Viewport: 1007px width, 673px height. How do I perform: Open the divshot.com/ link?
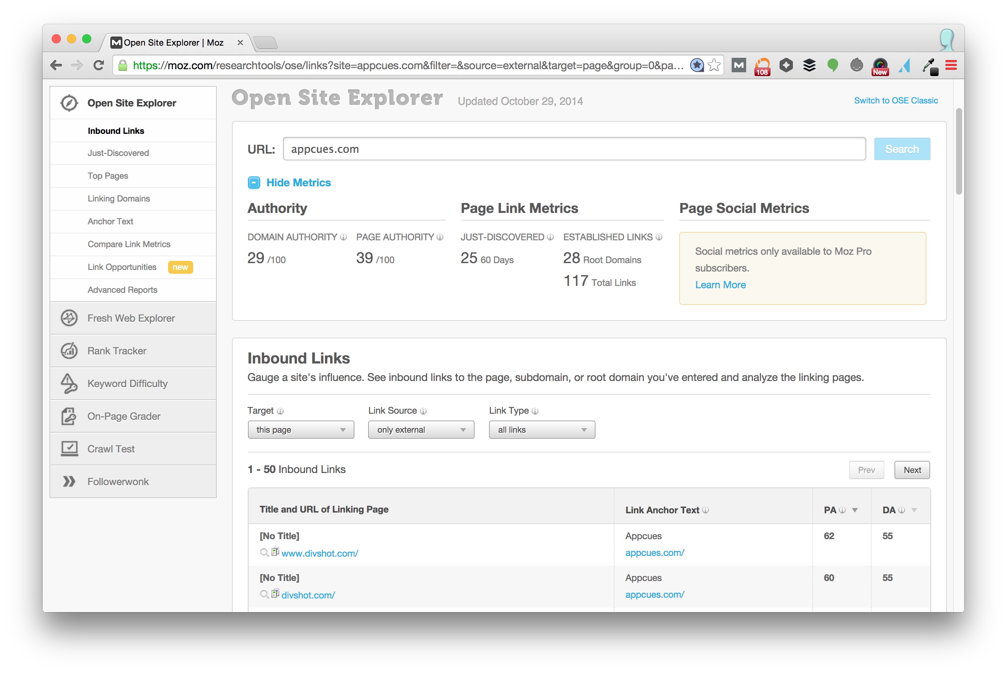click(308, 595)
